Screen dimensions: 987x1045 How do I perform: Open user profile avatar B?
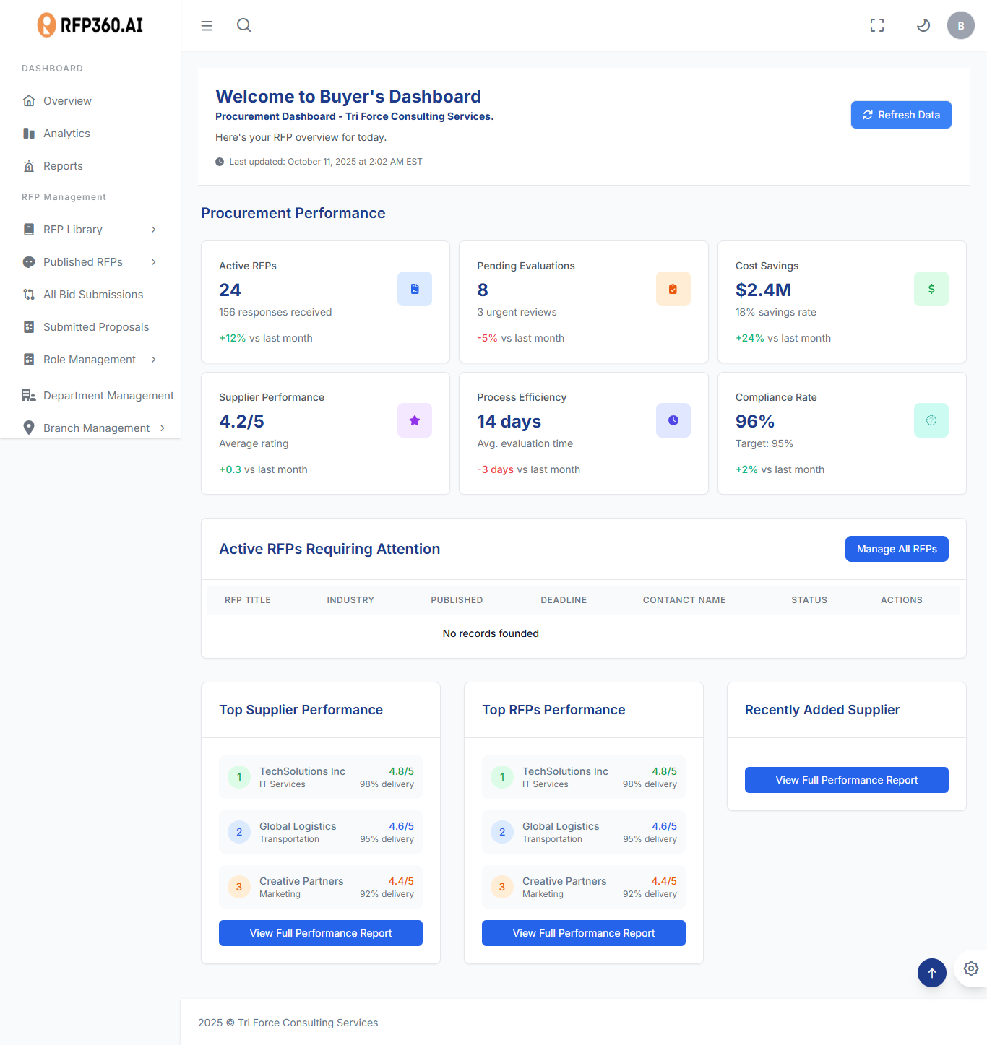point(960,26)
